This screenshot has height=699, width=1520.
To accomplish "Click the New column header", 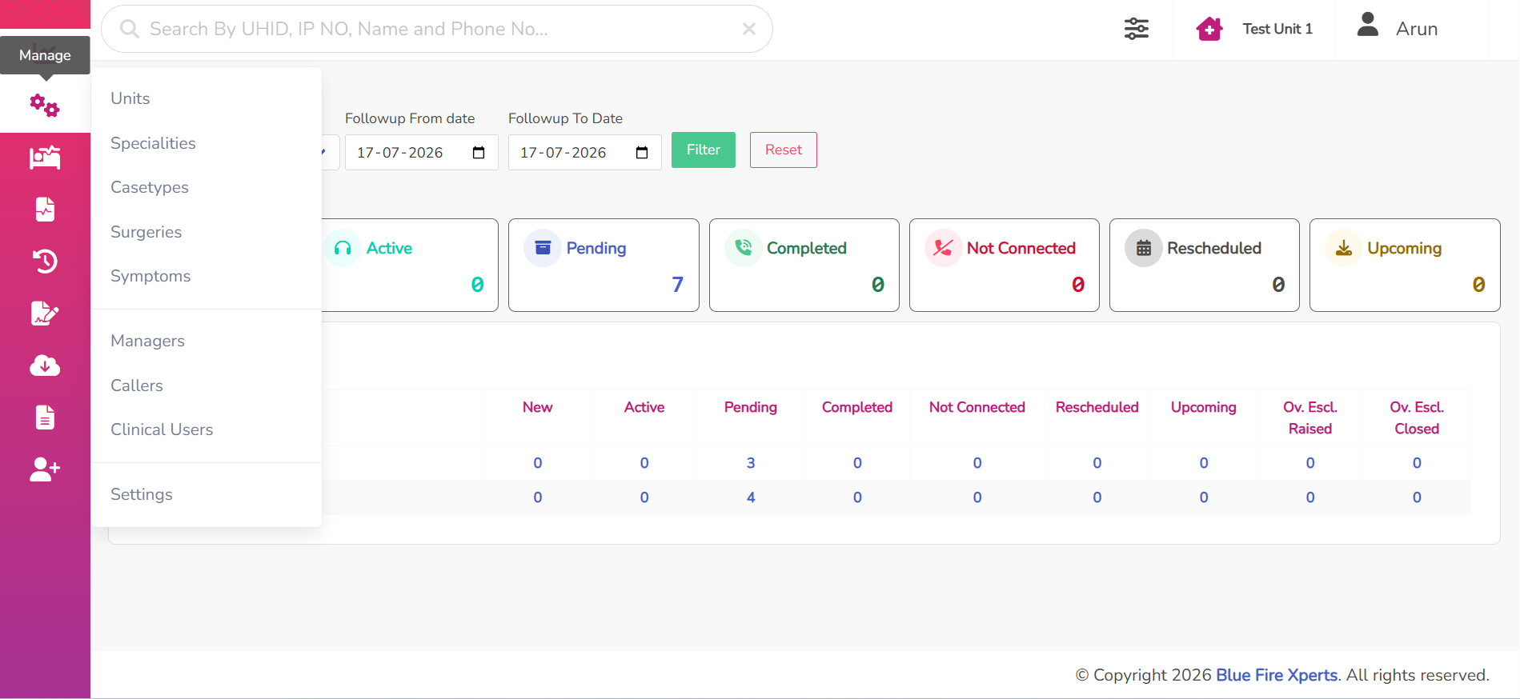I will coord(538,407).
